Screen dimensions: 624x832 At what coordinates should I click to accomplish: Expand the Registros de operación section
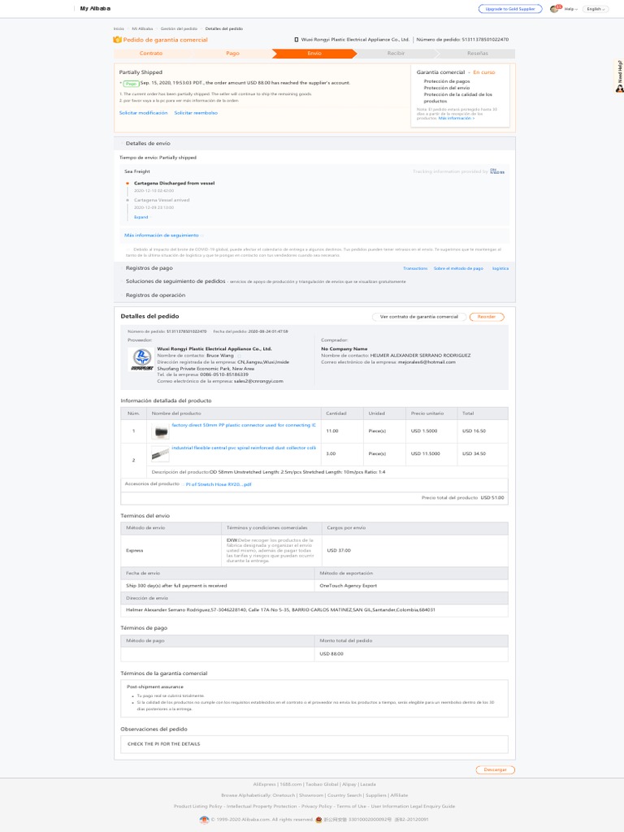(x=154, y=295)
